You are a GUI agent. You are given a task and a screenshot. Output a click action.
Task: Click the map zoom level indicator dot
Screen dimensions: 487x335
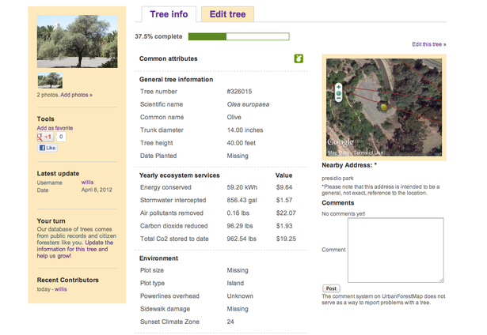pos(339,93)
